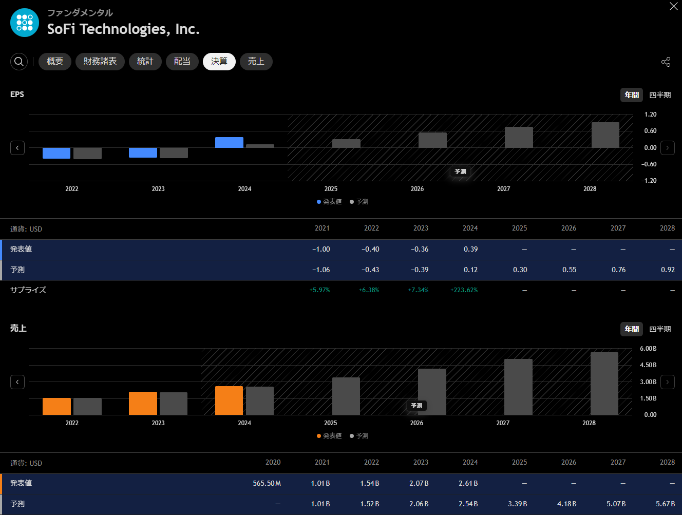Image resolution: width=682 pixels, height=515 pixels.
Task: Open the 概要 tab
Action: click(55, 62)
